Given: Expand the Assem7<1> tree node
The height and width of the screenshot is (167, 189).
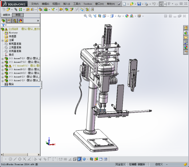Looking at the screenshot, I should [x=3, y=59].
